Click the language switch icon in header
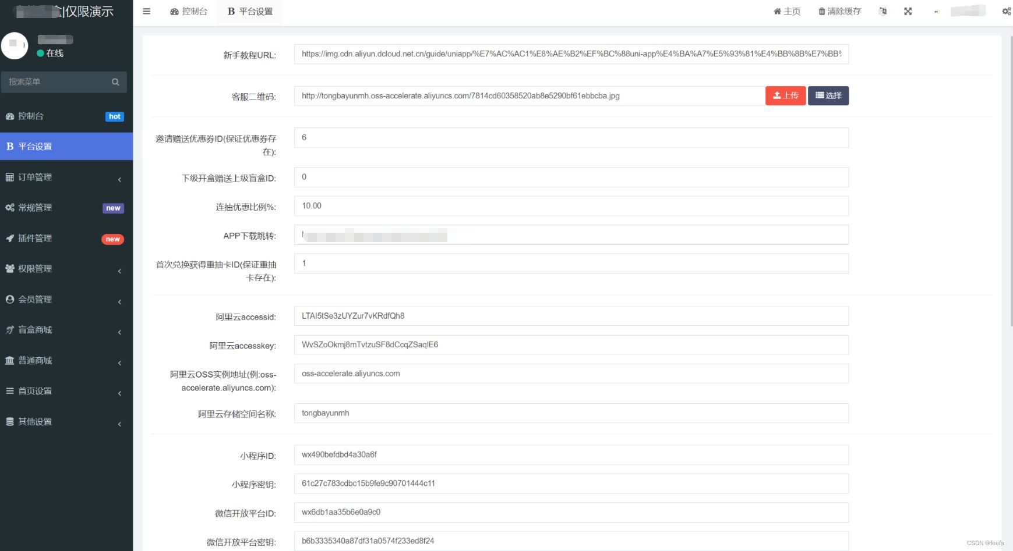This screenshot has width=1013, height=551. [x=883, y=12]
